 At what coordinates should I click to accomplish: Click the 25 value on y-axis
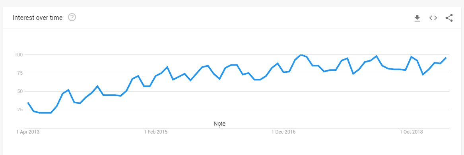[19, 110]
